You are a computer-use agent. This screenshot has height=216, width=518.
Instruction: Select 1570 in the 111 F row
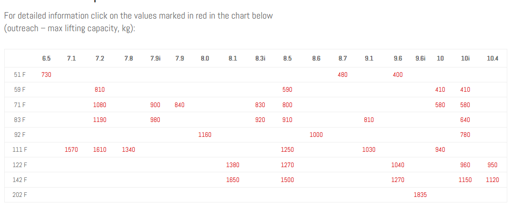[71, 150]
